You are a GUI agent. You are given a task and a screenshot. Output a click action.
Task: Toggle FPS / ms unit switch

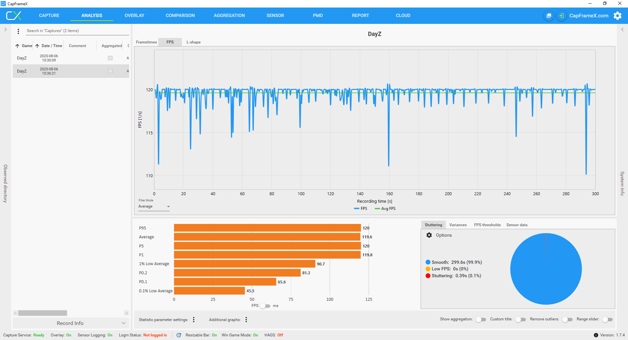265,306
